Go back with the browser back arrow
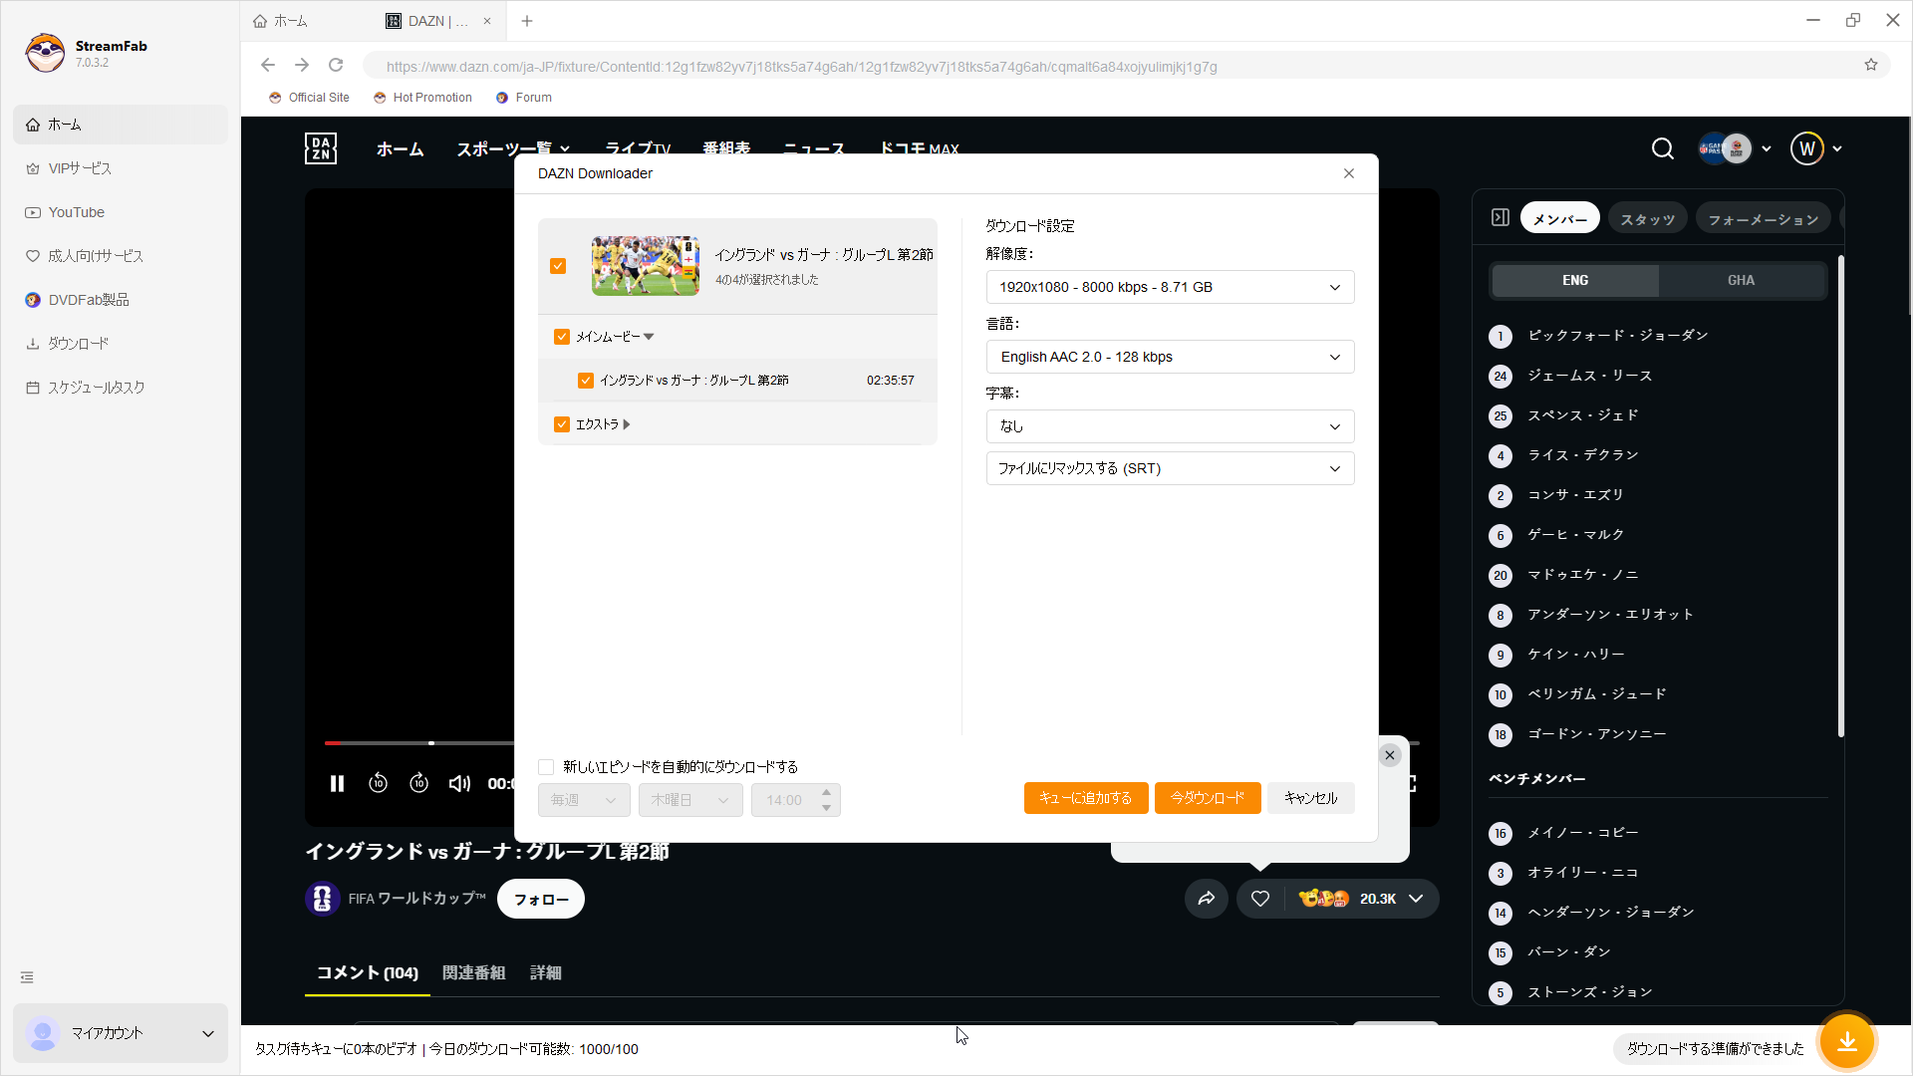This screenshot has height=1076, width=1913. coord(267,66)
